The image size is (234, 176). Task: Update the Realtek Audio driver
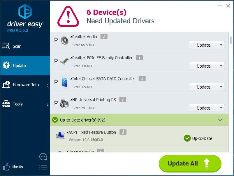tap(203, 45)
